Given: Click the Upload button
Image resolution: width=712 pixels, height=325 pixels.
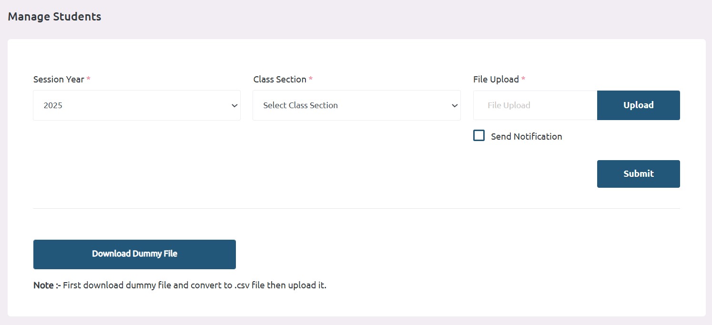Looking at the screenshot, I should [x=639, y=105].
